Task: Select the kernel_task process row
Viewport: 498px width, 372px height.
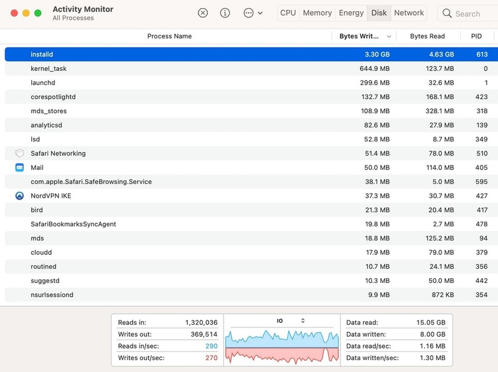Action: point(251,68)
